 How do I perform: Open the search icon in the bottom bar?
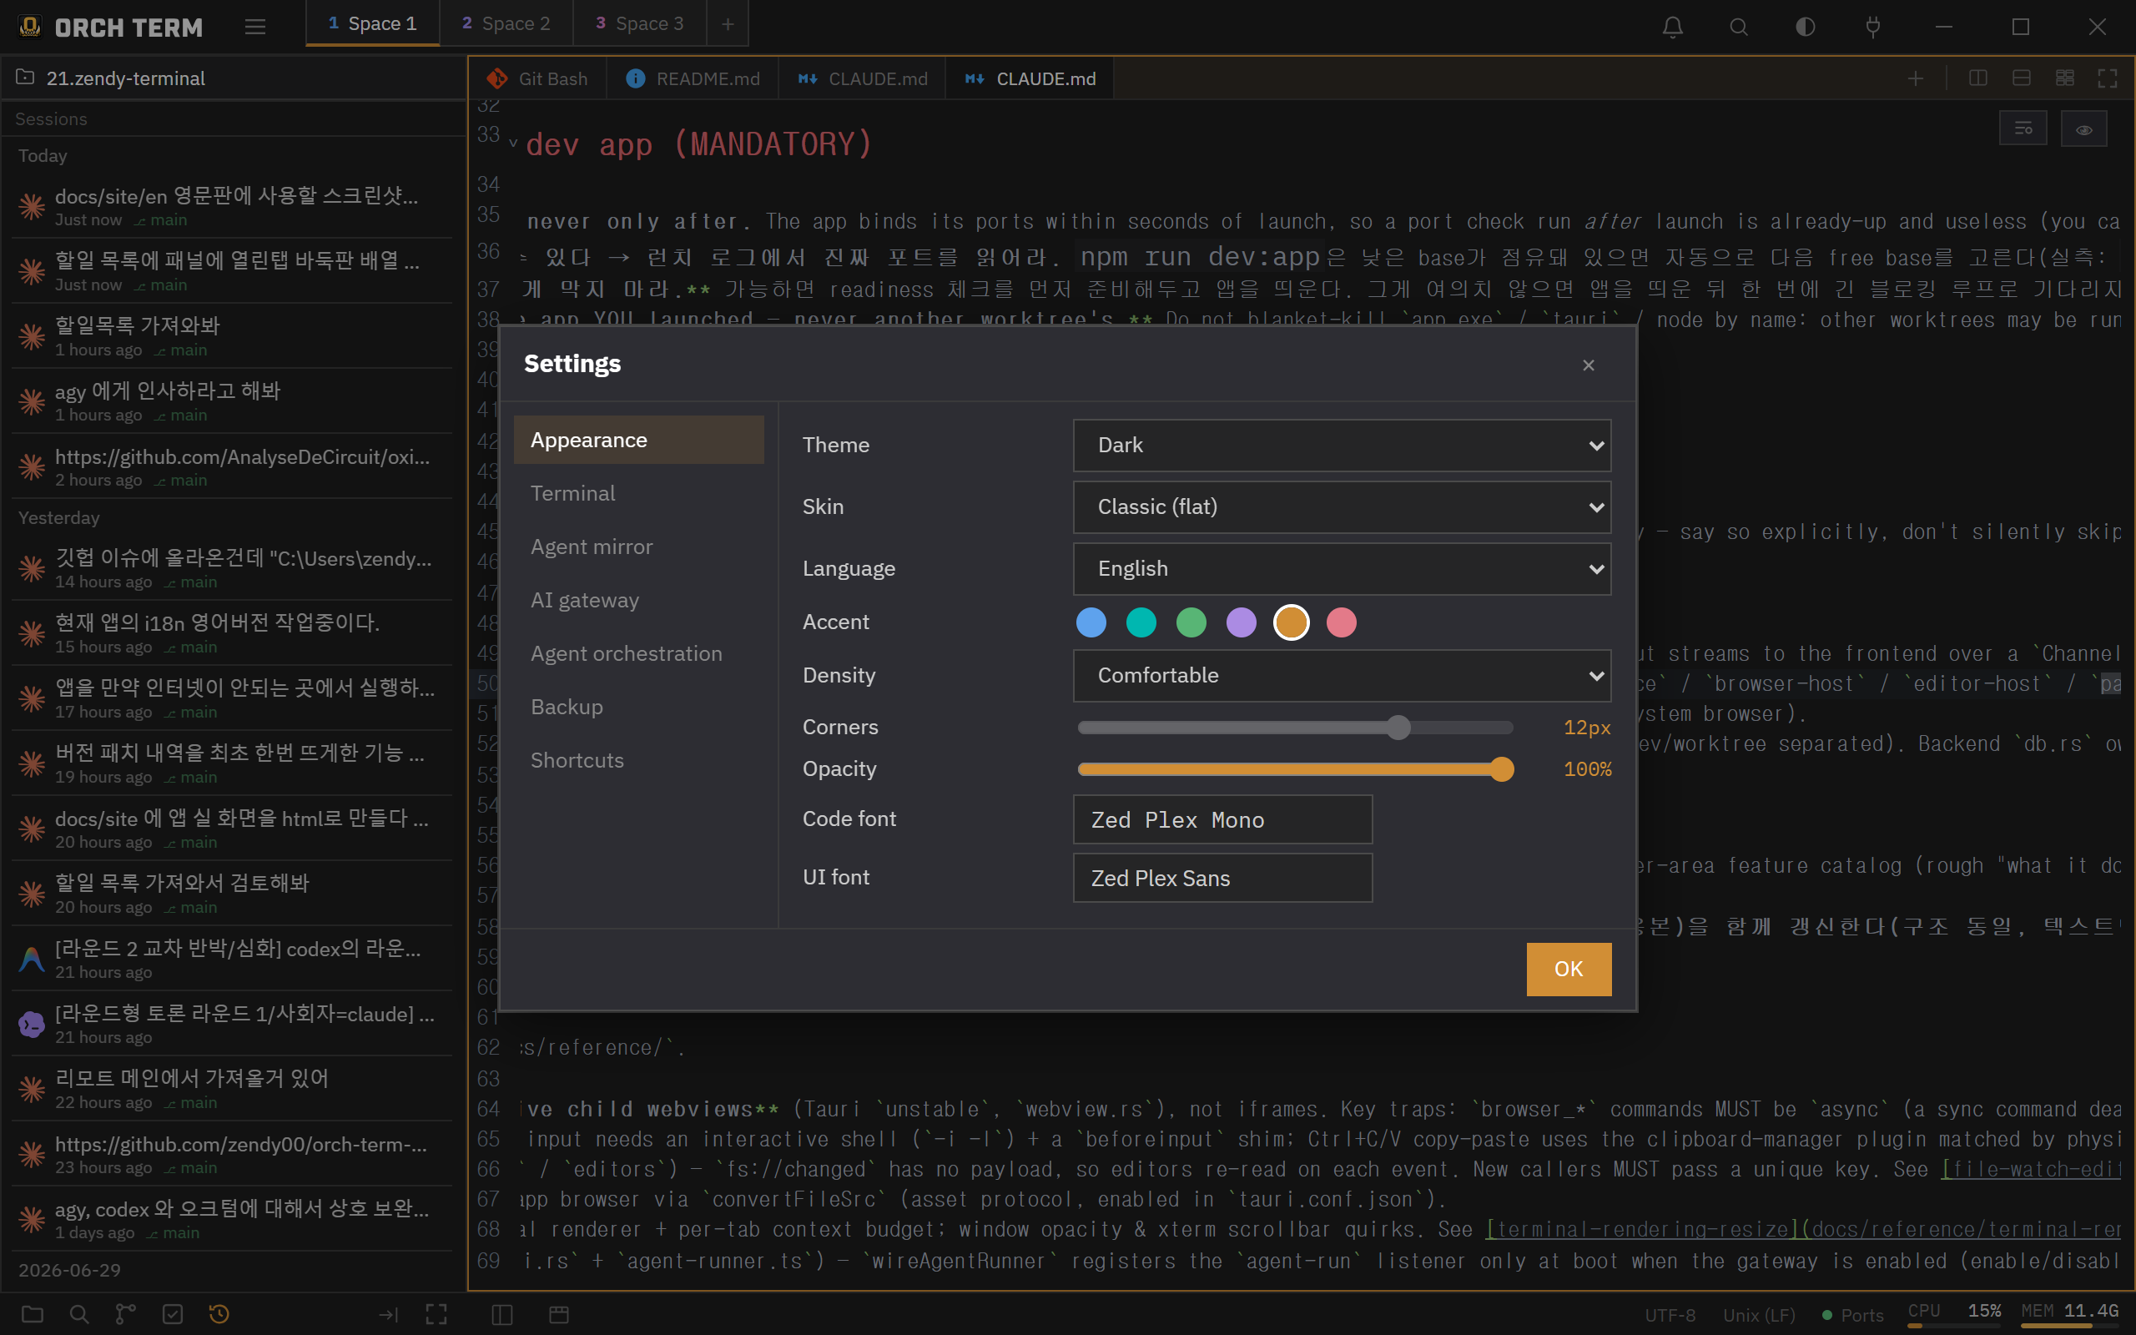tap(79, 1314)
